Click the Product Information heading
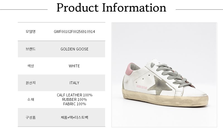 (x=111, y=8)
